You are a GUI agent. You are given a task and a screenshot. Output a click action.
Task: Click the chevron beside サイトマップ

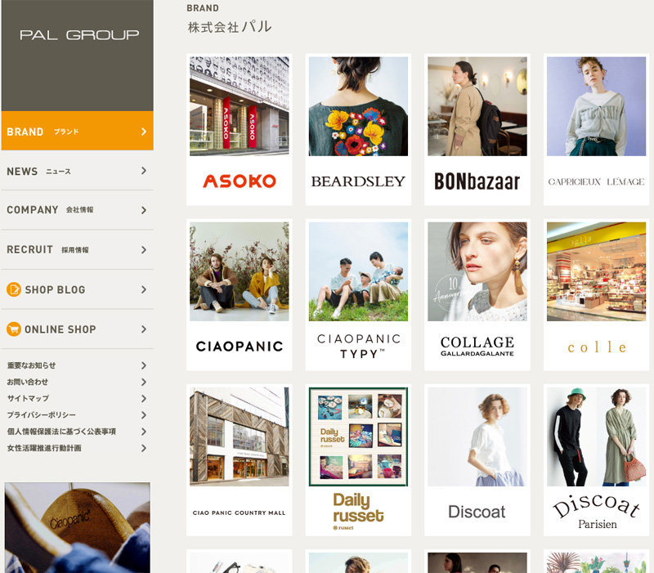tap(144, 399)
